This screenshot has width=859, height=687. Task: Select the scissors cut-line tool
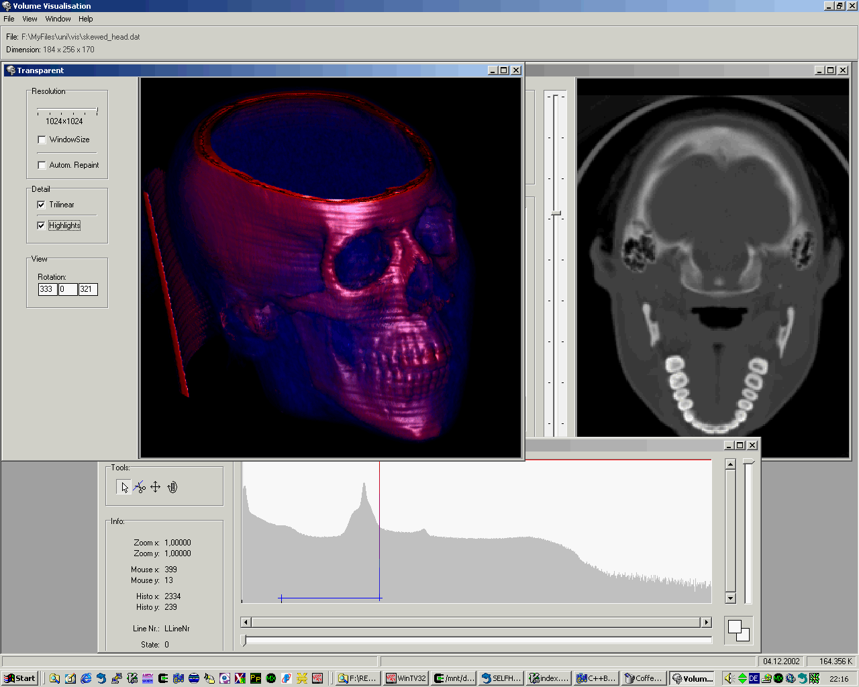[x=139, y=487]
